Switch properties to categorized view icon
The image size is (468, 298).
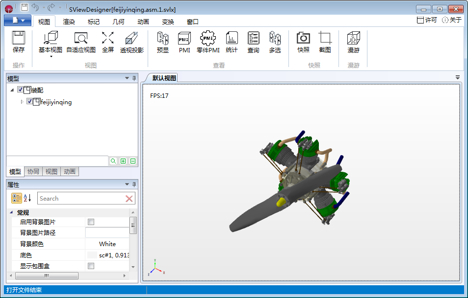coord(17,198)
